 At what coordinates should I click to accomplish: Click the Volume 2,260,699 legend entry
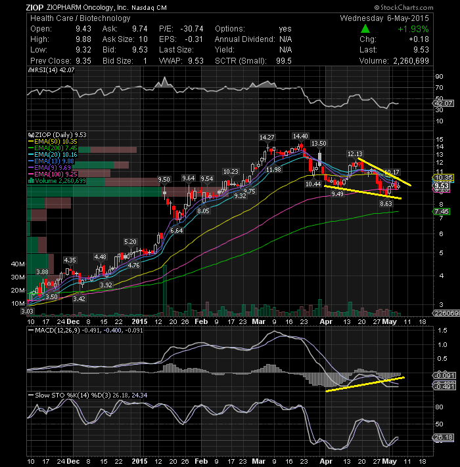(57, 181)
